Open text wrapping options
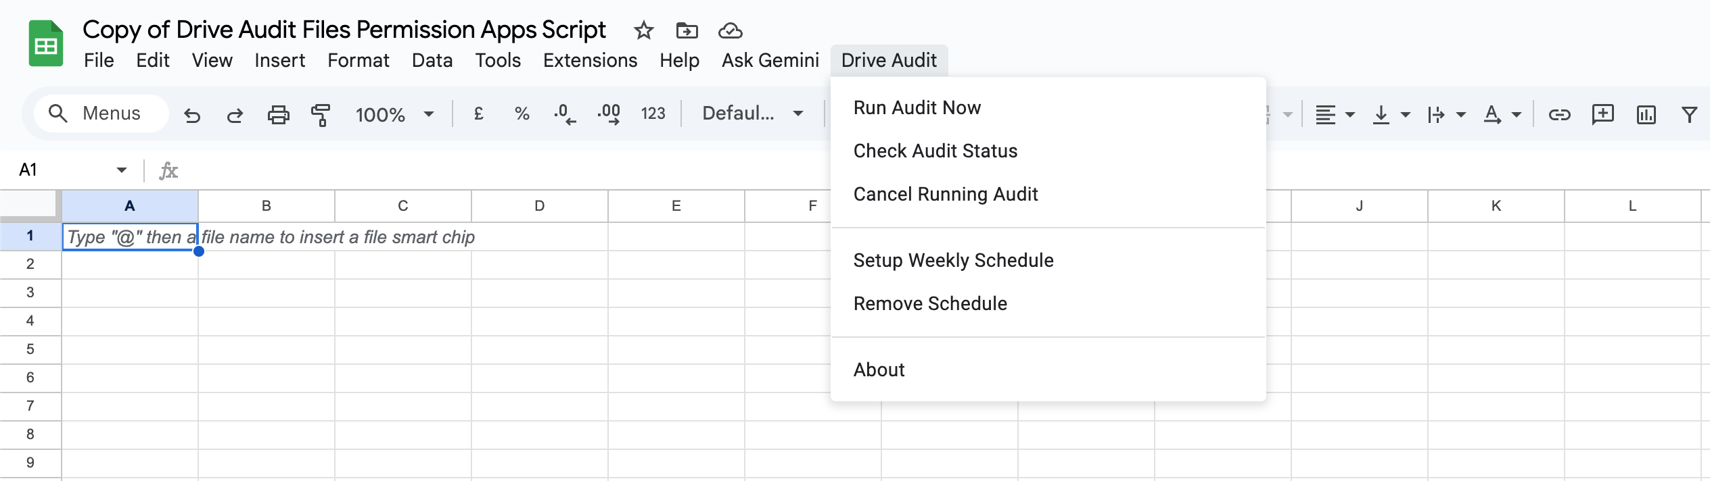 pyautogui.click(x=1446, y=114)
